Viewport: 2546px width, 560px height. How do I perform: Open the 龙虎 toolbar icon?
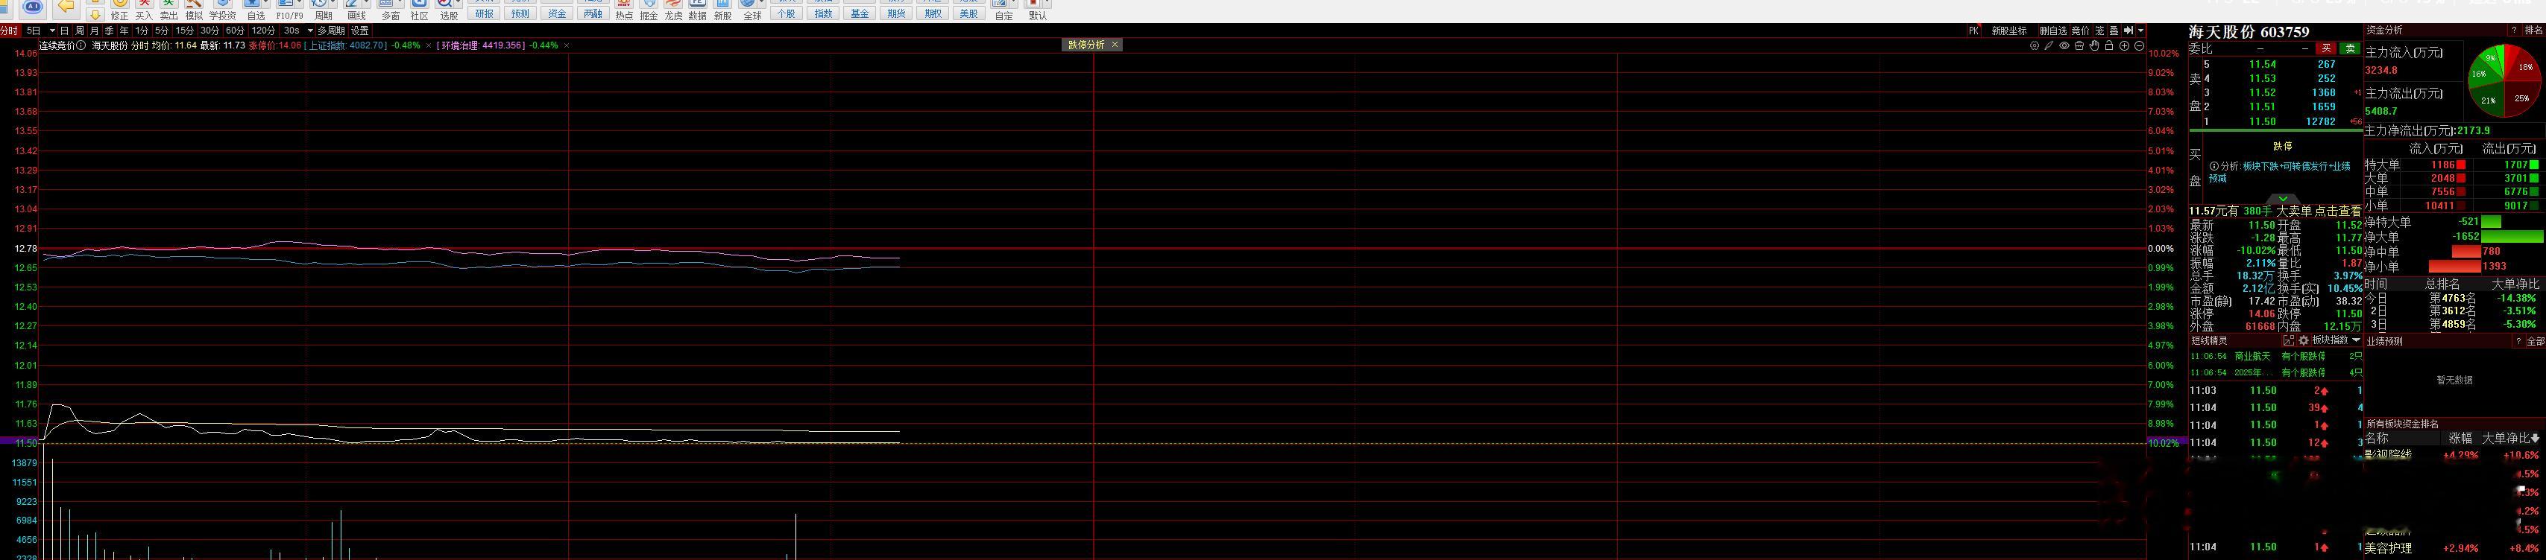click(673, 10)
